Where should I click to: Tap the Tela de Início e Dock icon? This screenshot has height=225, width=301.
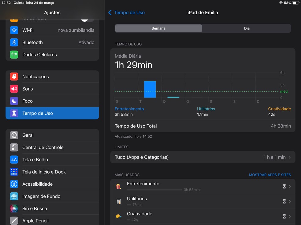pos(14,172)
